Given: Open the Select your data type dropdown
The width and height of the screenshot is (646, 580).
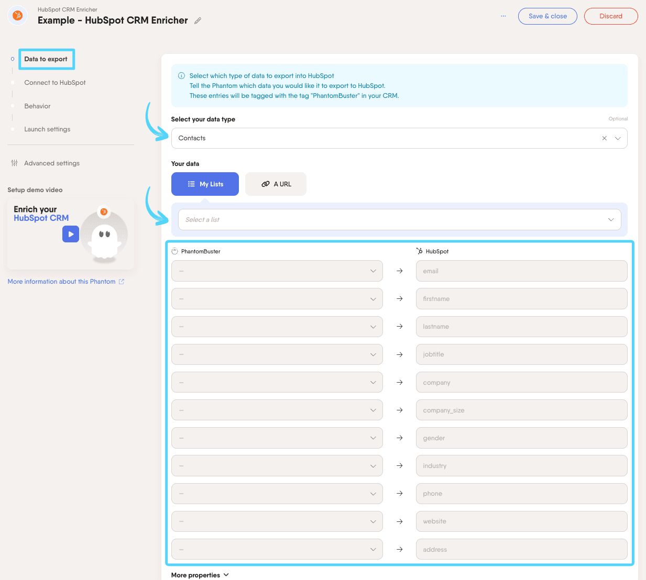Looking at the screenshot, I should [x=399, y=138].
